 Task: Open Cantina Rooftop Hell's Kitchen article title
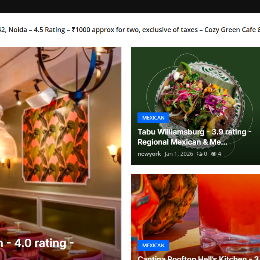[199, 258]
